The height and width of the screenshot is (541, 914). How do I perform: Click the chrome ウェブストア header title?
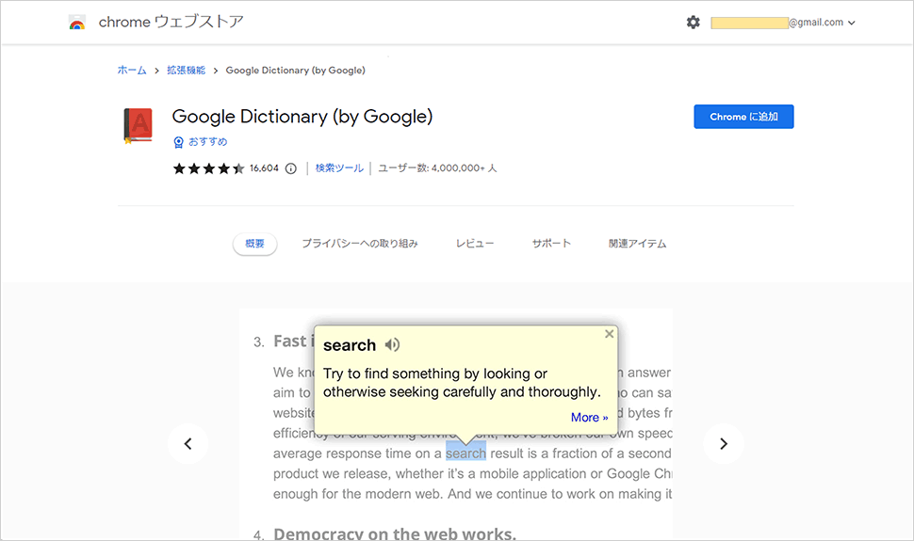(x=171, y=23)
